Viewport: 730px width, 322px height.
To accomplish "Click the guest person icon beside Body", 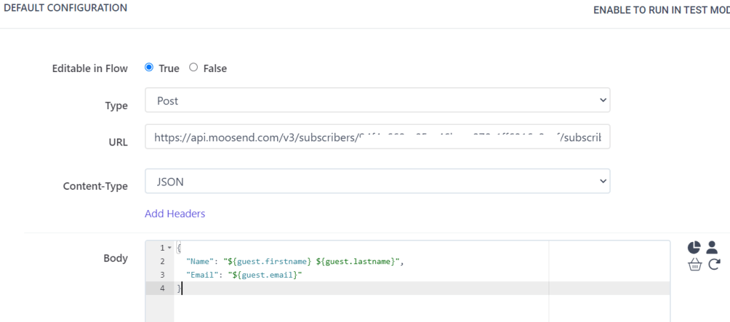I will [712, 248].
